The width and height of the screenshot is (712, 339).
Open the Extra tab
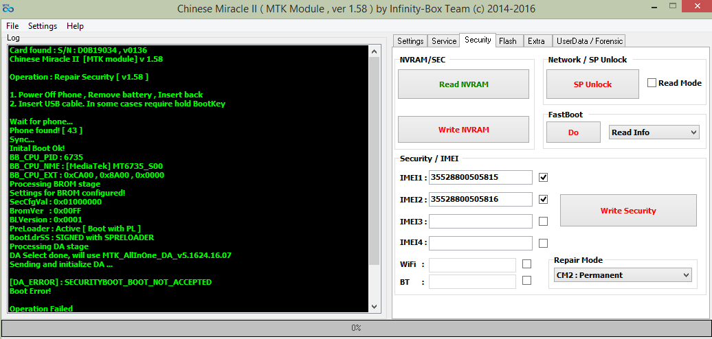pyautogui.click(x=536, y=40)
